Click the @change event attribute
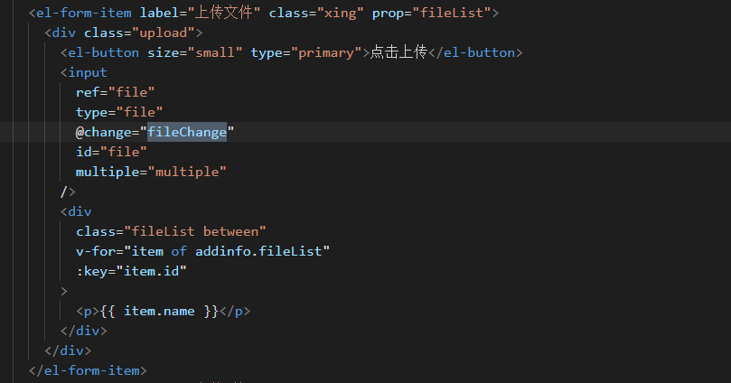Viewport: 731px width, 383px height. coord(155,132)
